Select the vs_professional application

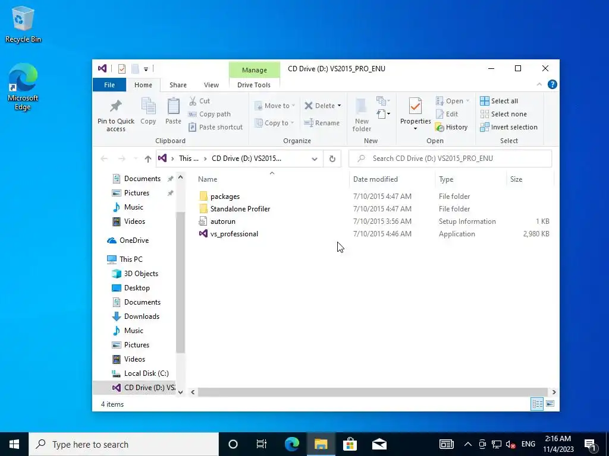tap(234, 233)
